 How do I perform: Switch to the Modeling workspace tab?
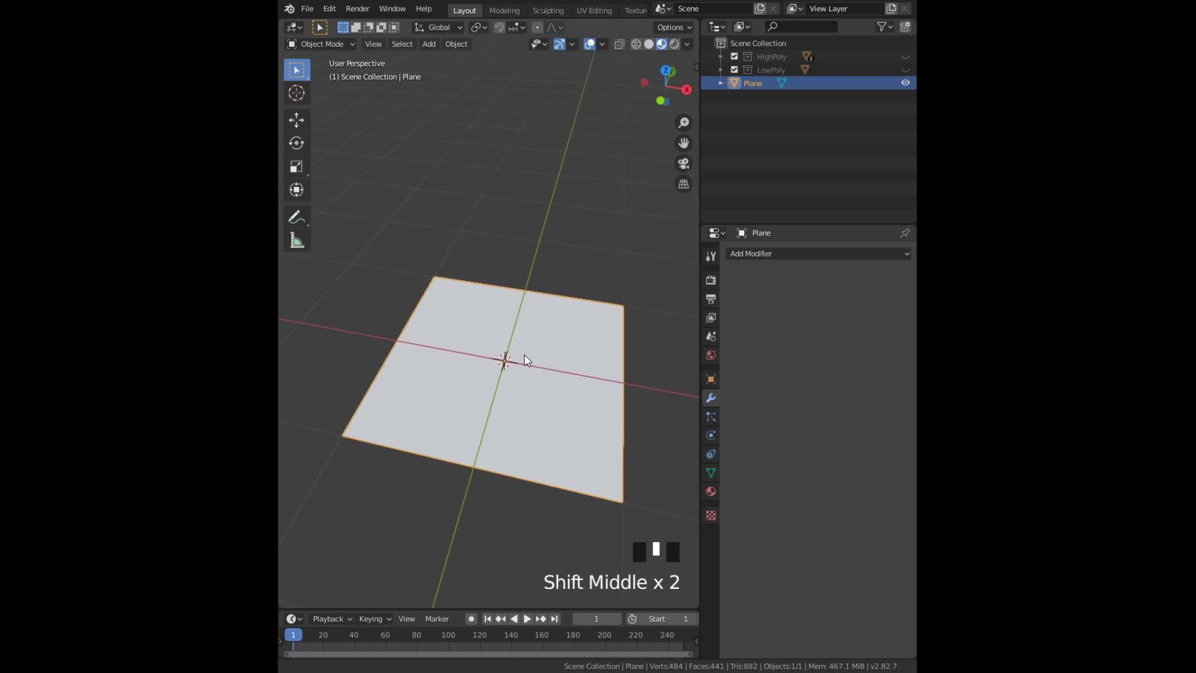pyautogui.click(x=505, y=10)
